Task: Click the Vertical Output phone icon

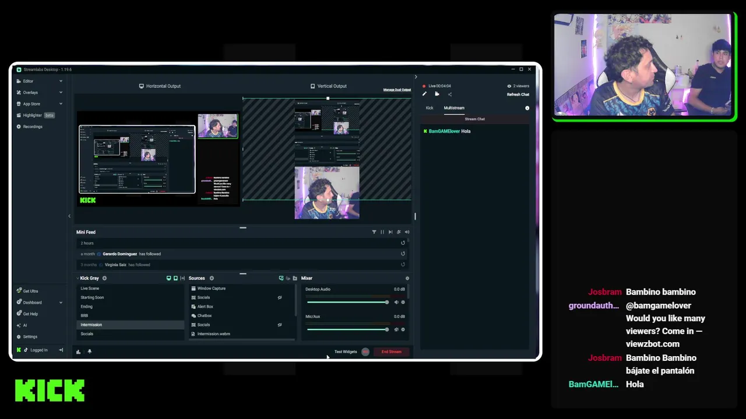Action: coord(313,86)
